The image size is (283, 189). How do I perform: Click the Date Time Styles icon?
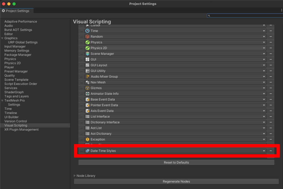(87, 151)
